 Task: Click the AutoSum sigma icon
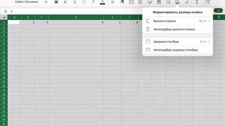click(x=197, y=2)
